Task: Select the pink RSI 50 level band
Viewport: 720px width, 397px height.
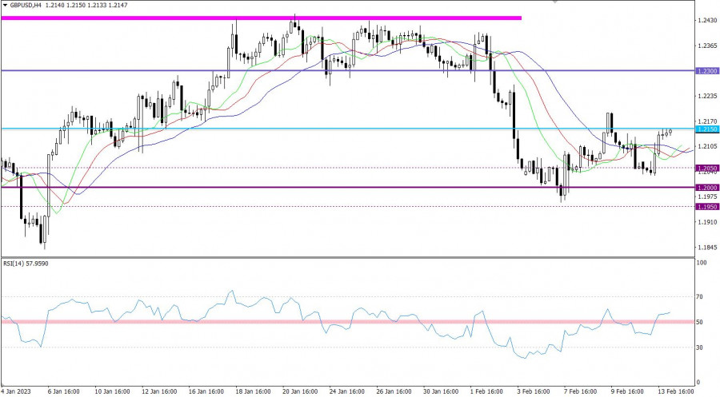Action: coord(240,321)
